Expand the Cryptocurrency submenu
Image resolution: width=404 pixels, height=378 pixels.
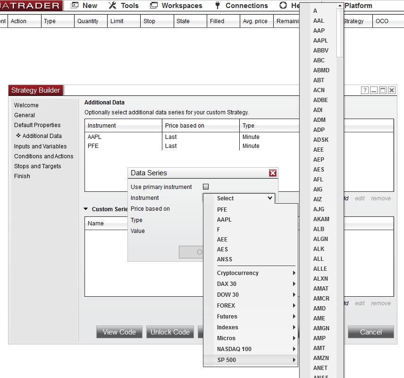pyautogui.click(x=251, y=273)
